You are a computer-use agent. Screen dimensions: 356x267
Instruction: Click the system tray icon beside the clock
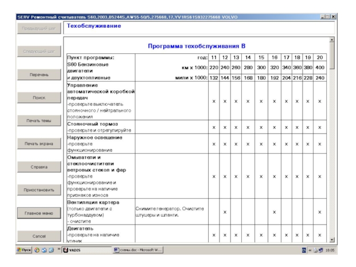point(320,250)
